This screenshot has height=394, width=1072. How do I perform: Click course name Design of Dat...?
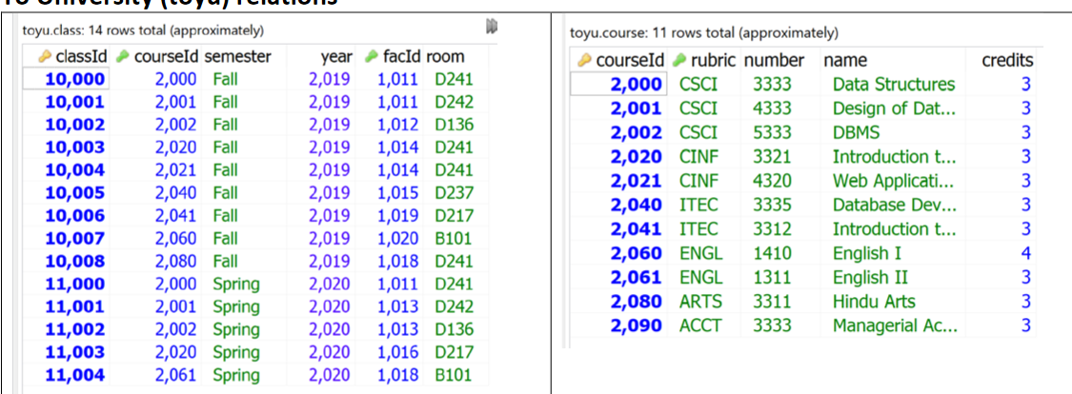(x=894, y=108)
